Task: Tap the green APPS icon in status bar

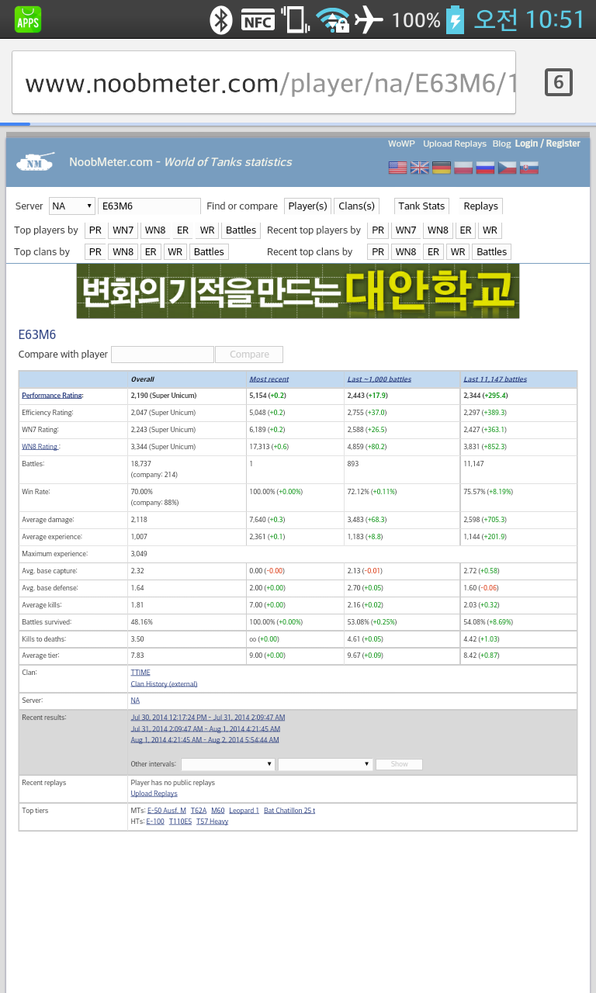Action: click(28, 19)
